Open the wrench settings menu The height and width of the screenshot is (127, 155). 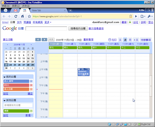pyautogui.click(x=150, y=16)
